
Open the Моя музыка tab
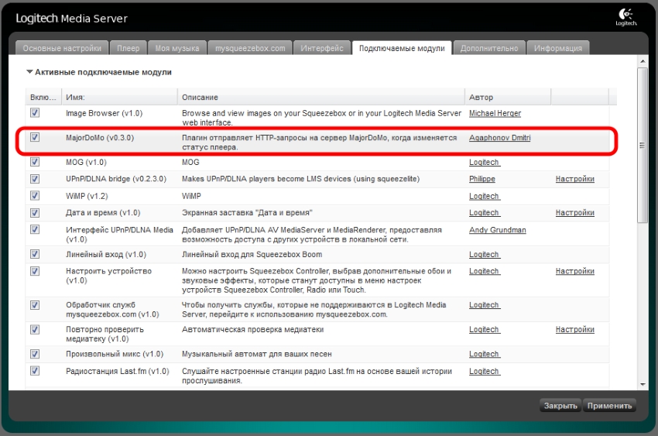tap(176, 48)
